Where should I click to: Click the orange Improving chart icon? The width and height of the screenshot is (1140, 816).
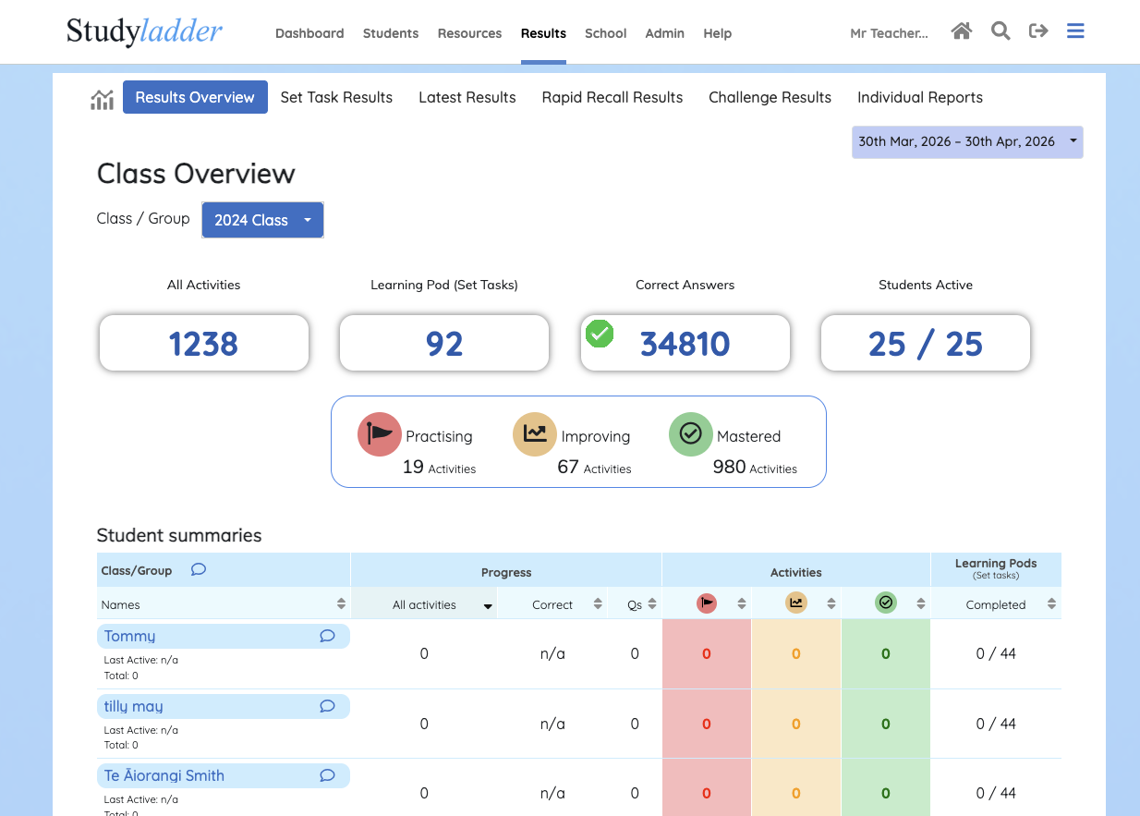535,434
